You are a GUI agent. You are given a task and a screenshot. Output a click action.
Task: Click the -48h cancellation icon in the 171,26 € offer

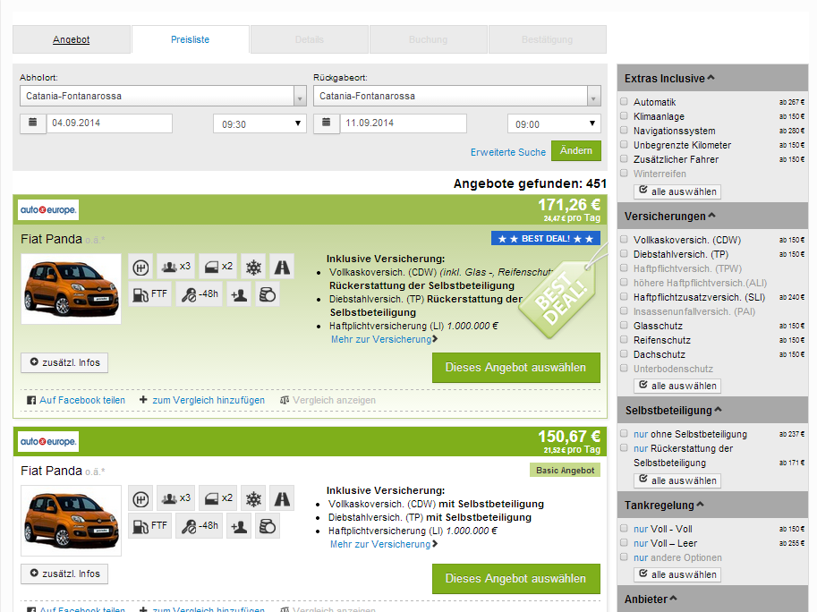click(200, 294)
